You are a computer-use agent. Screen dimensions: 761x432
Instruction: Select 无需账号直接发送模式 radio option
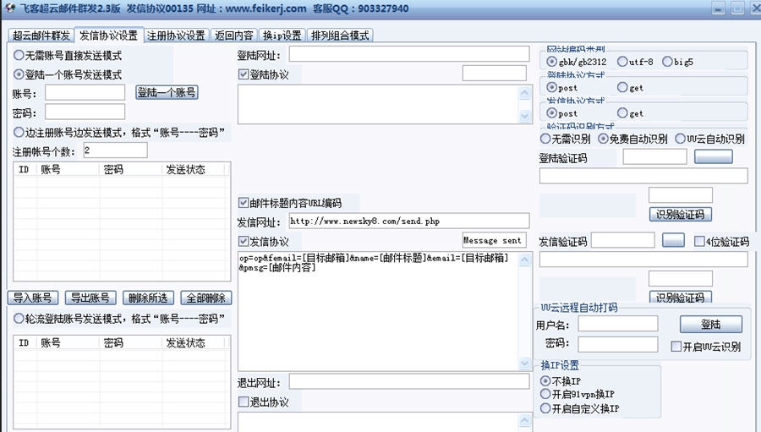[68, 55]
